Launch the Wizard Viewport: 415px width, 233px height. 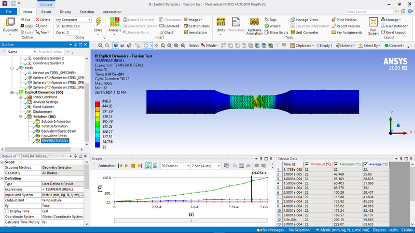[x=272, y=26]
